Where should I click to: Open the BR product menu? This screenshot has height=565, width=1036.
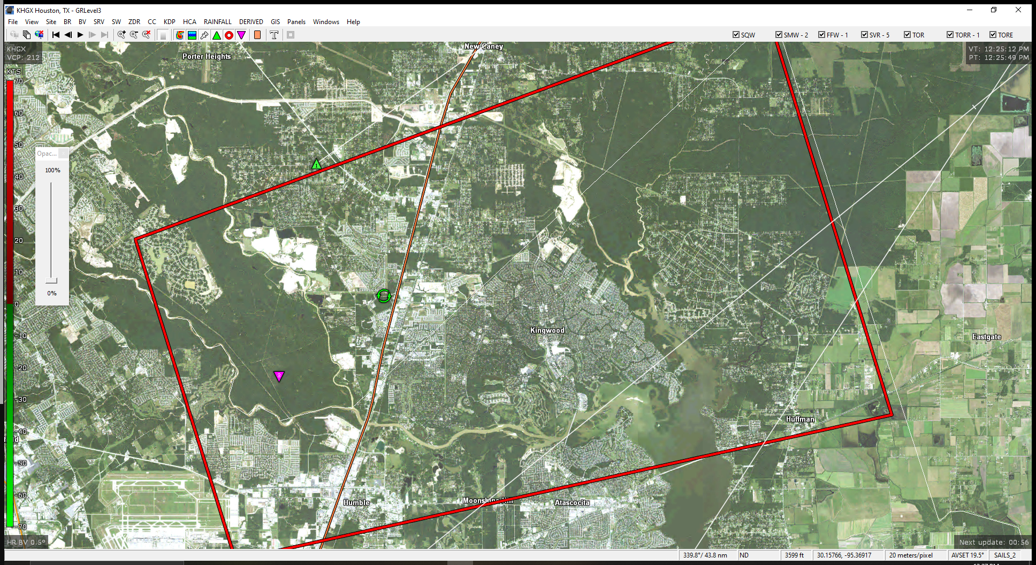coord(67,22)
